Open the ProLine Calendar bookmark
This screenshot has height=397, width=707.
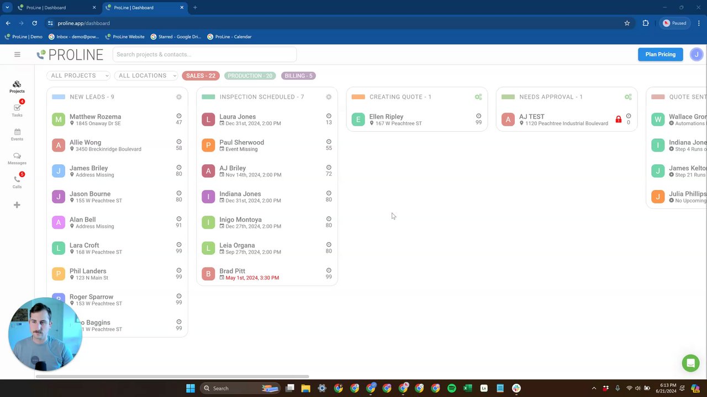coord(229,36)
